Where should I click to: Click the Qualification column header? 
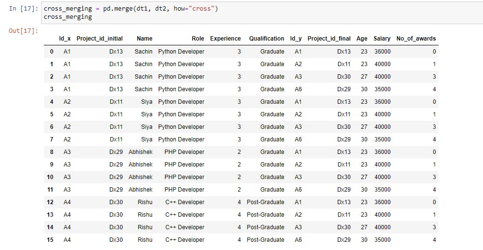coord(267,39)
